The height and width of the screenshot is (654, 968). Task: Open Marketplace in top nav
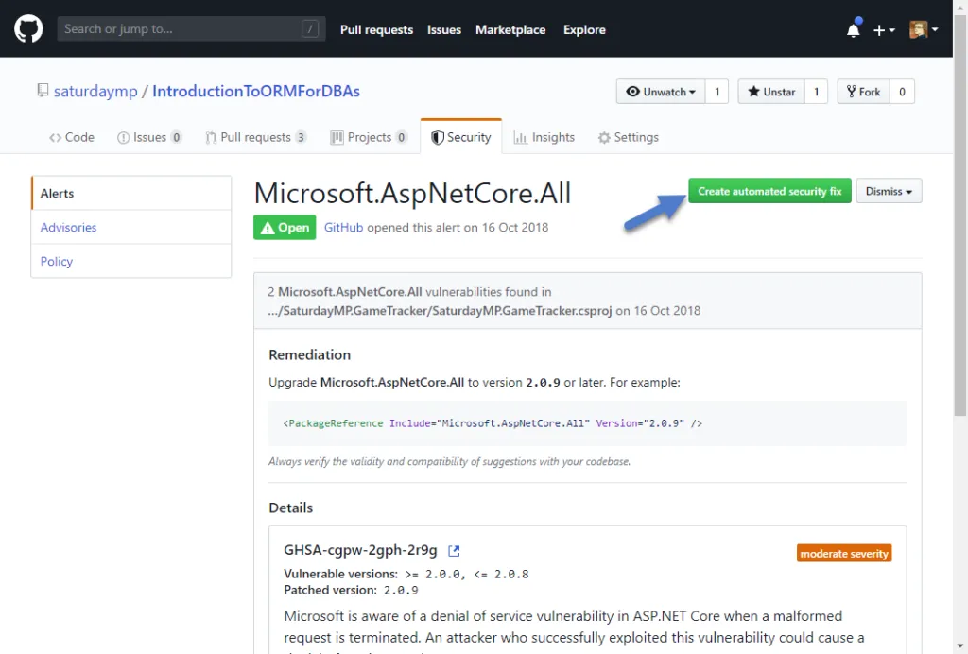tap(510, 29)
